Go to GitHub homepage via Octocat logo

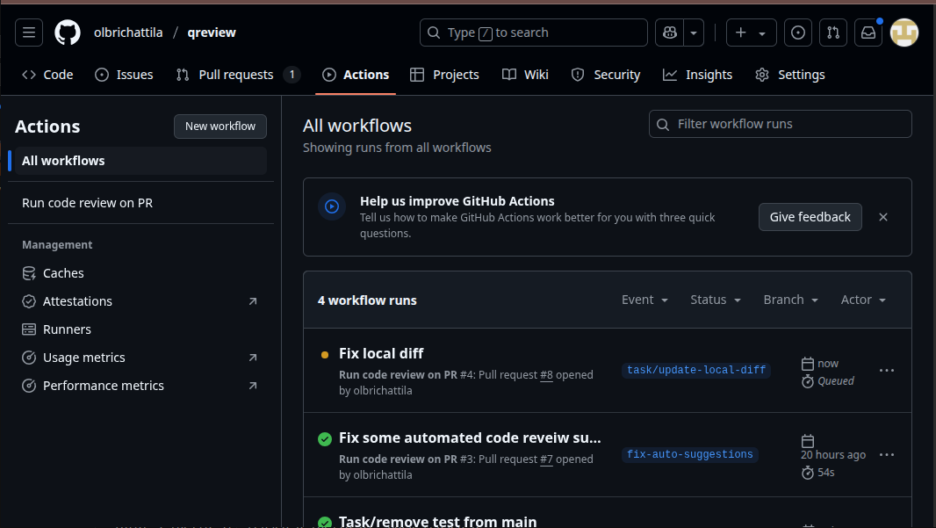pos(68,33)
